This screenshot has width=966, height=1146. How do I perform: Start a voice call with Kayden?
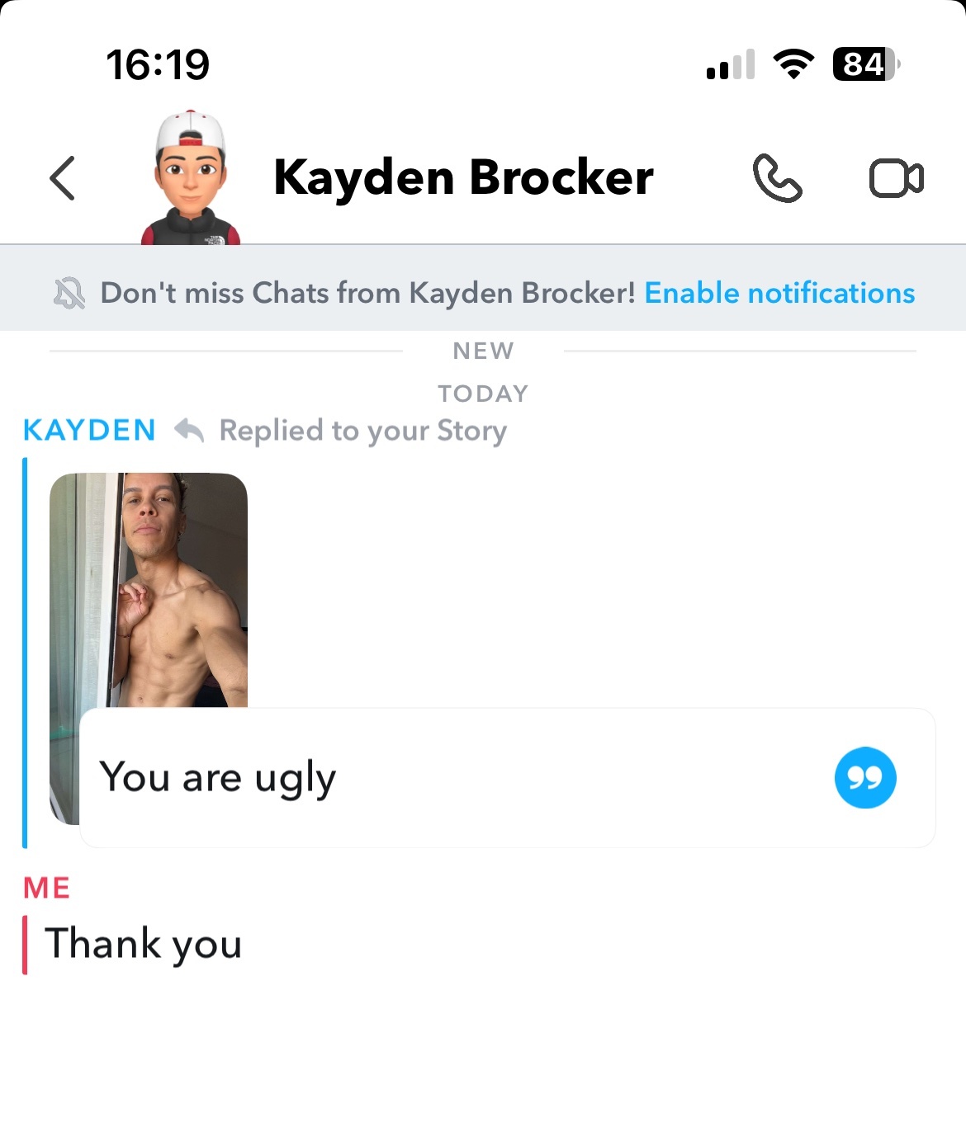click(777, 178)
